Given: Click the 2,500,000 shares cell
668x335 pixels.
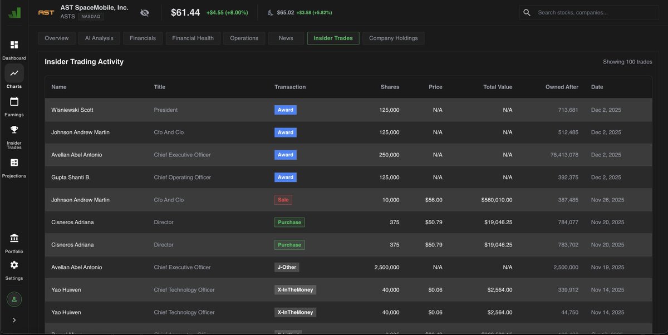Looking at the screenshot, I should click(387, 267).
